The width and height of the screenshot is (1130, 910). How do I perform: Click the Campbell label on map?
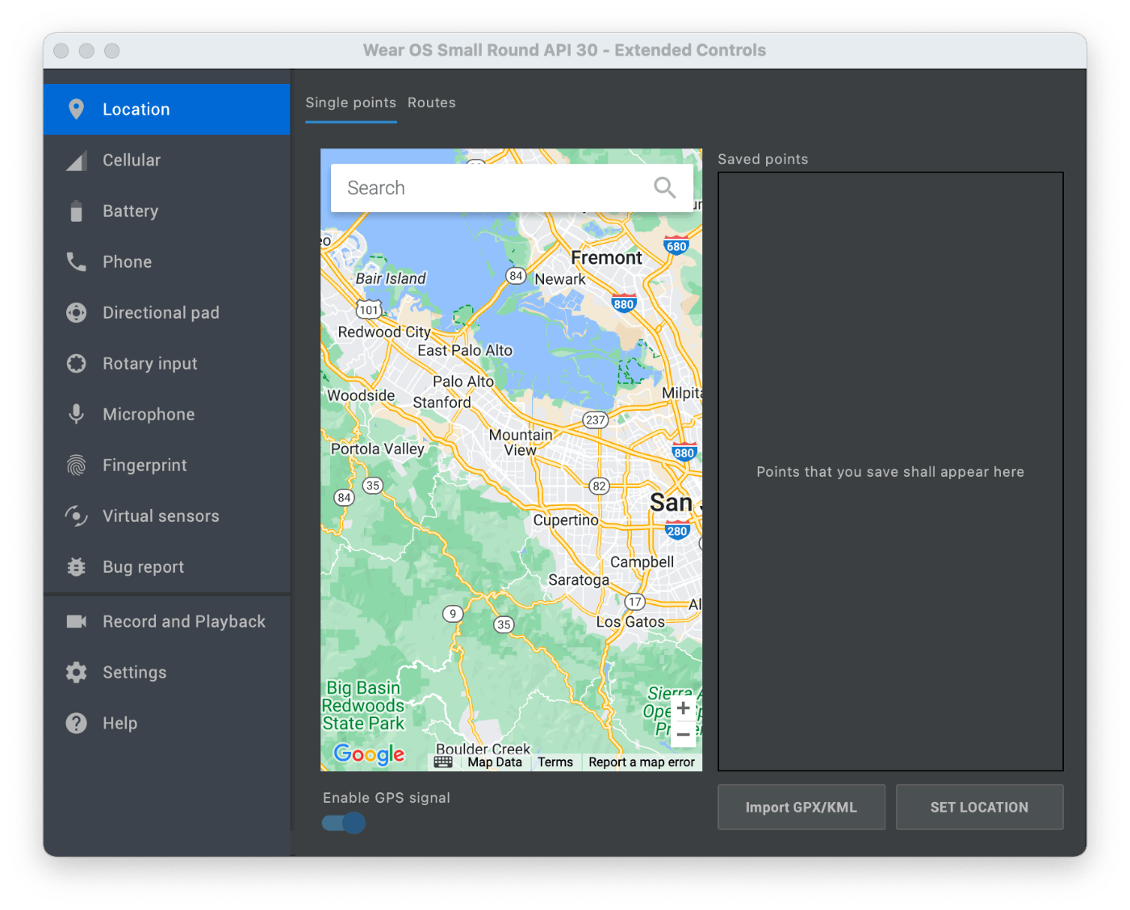click(x=642, y=561)
